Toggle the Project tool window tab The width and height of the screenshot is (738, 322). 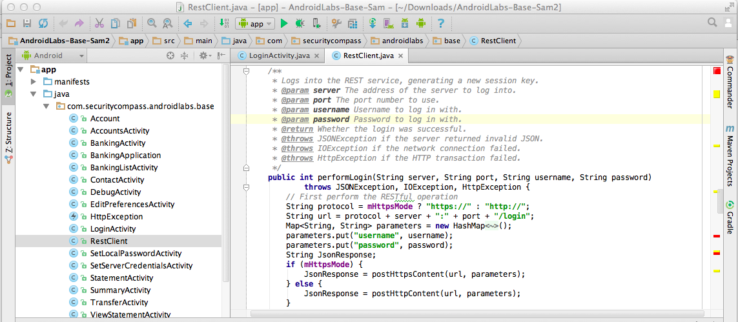[8, 71]
